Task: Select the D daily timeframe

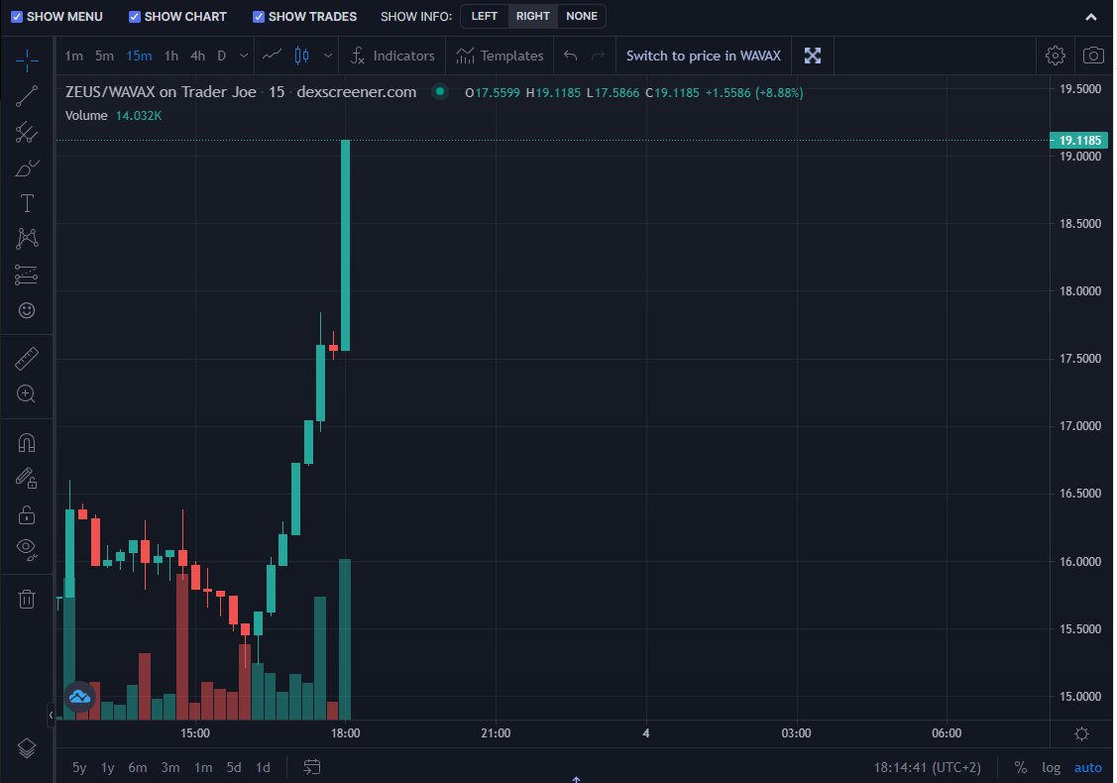Action: [x=222, y=56]
